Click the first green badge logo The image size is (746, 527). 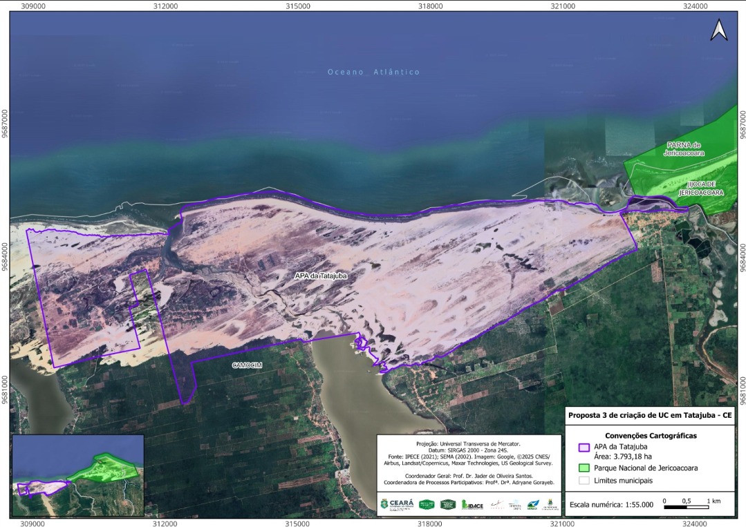[427, 504]
